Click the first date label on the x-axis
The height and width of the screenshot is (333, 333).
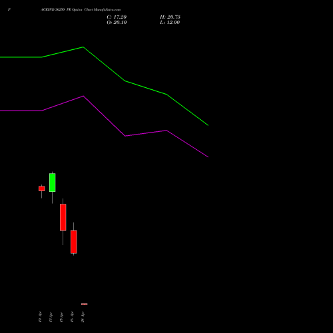coord(40,316)
